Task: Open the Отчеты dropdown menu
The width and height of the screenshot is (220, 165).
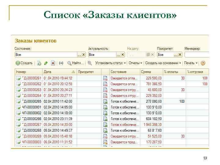Action: (x=135, y=63)
